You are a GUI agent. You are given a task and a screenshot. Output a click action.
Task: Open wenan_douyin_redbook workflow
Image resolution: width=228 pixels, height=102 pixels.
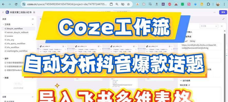(x=18, y=32)
